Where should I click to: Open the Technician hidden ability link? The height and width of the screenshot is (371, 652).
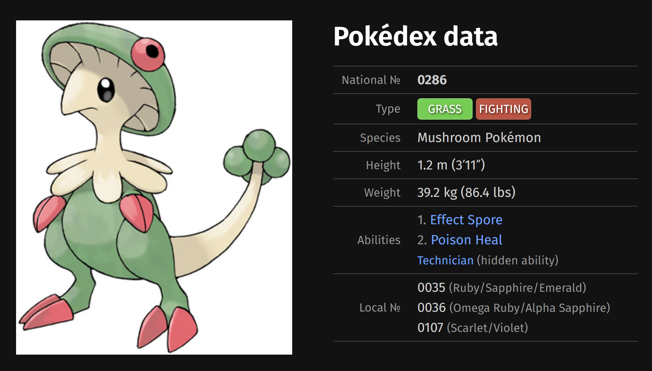(x=445, y=260)
